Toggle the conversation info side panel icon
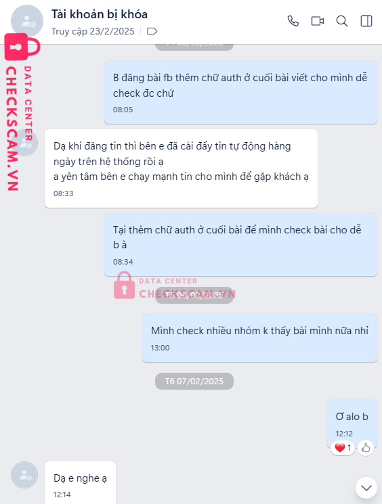This screenshot has height=504, width=382. [x=366, y=21]
